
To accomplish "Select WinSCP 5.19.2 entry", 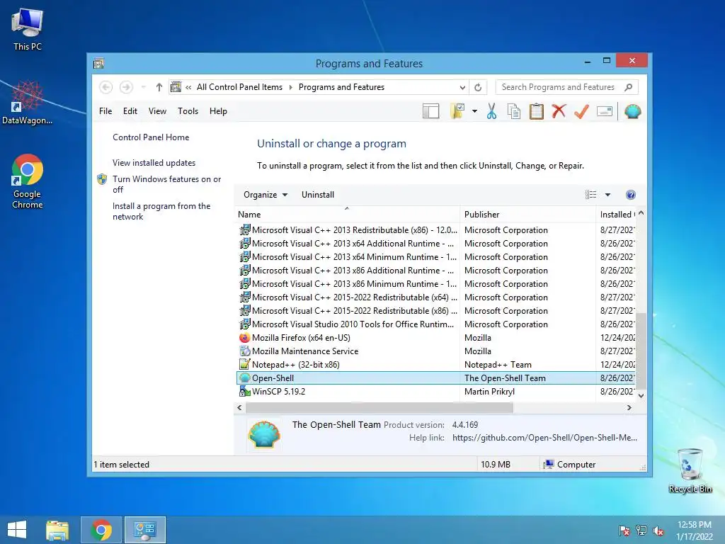I will [435, 391].
